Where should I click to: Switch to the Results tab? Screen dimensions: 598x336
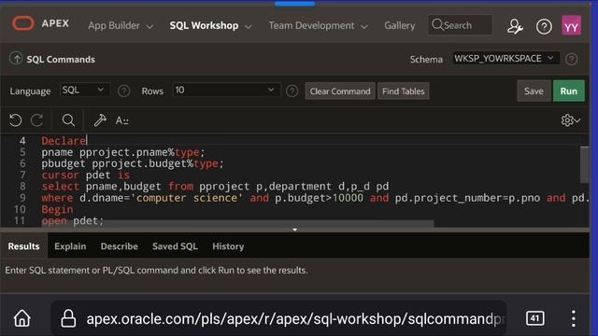pyautogui.click(x=23, y=246)
